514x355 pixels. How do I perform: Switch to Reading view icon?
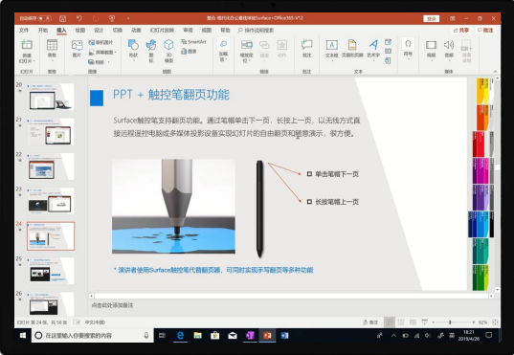tap(413, 322)
